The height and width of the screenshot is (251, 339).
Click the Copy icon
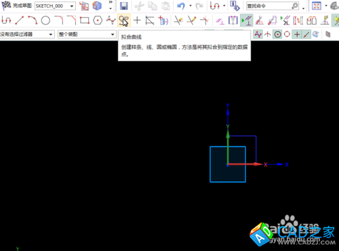(153, 6)
